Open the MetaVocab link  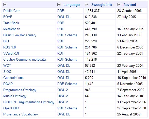pos(12,29)
